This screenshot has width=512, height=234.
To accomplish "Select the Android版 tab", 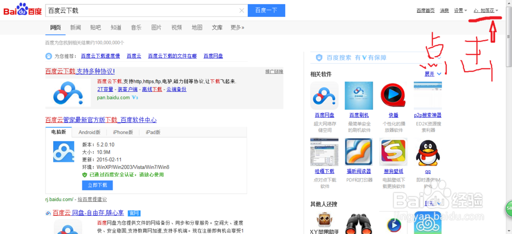I will (x=90, y=132).
